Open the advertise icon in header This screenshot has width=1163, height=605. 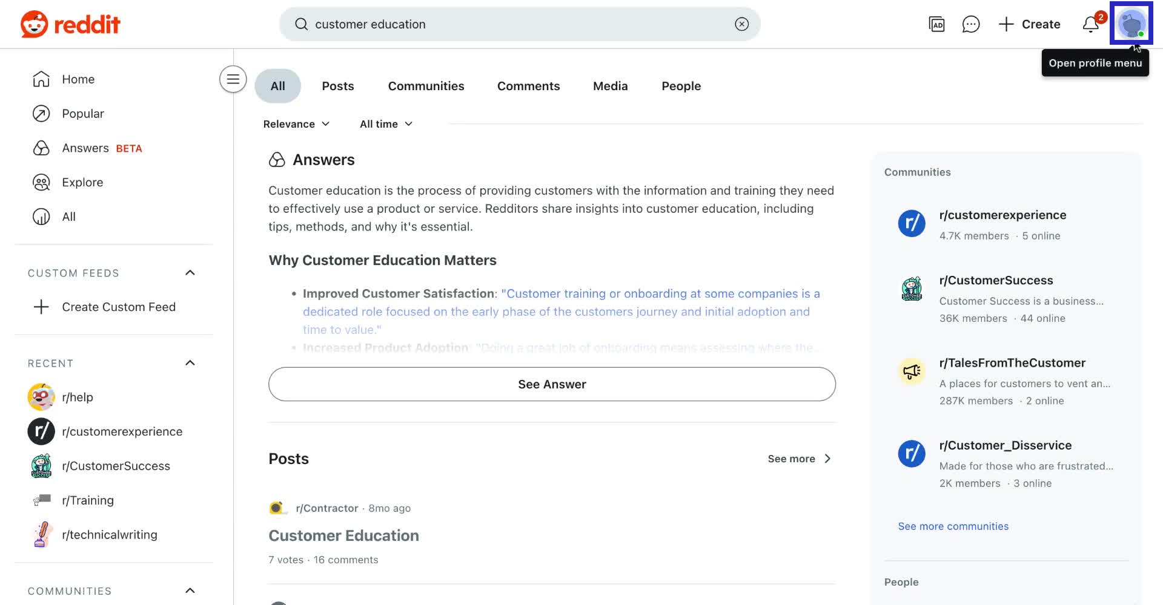pyautogui.click(x=936, y=24)
